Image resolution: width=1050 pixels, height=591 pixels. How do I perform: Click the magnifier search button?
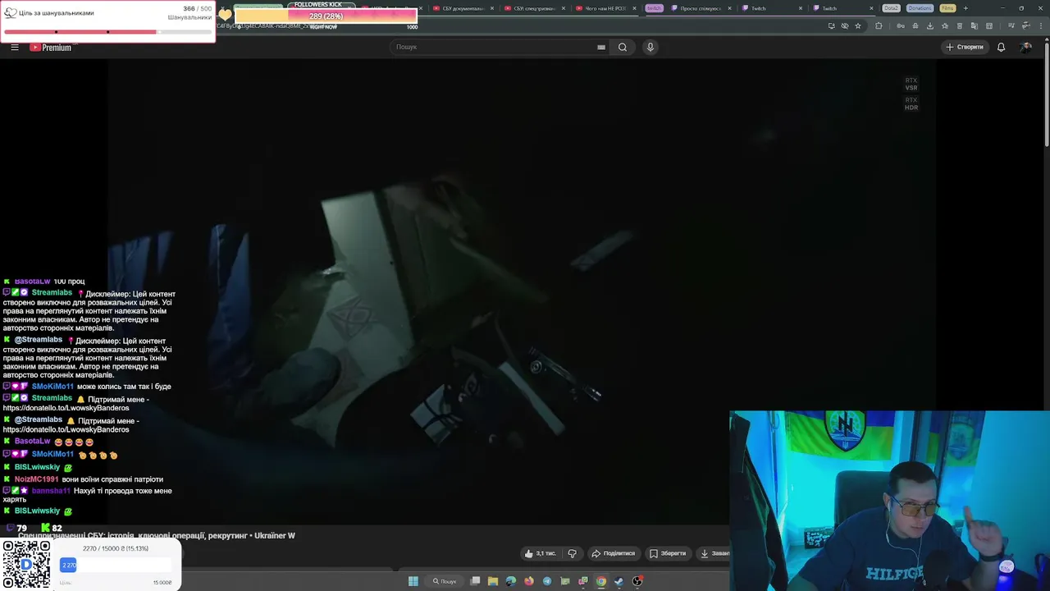(623, 47)
